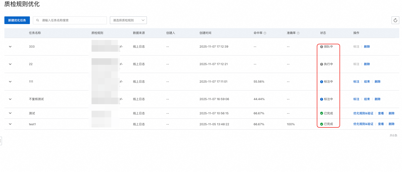Open 优化规则&验证 for the 测试 task
The width and height of the screenshot is (402, 172).
pos(363,113)
